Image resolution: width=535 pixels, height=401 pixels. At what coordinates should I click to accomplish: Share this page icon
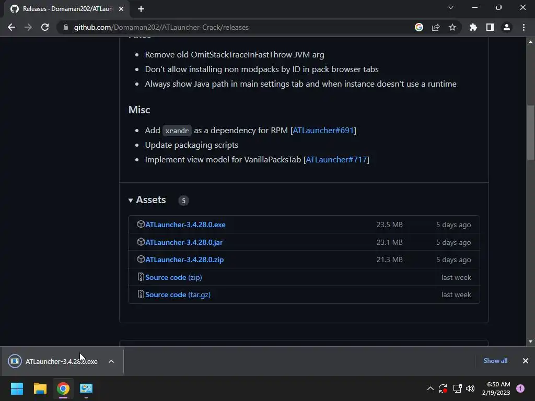pyautogui.click(x=436, y=27)
